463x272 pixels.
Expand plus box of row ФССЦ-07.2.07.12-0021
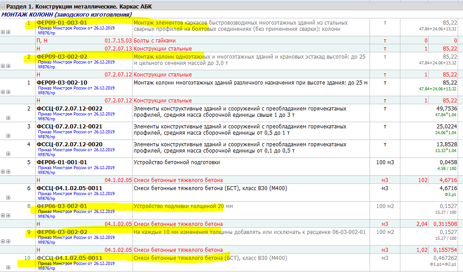coord(8,136)
